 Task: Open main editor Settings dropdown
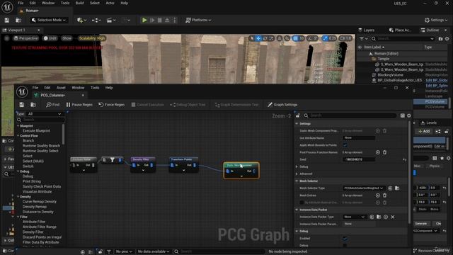pos(436,20)
